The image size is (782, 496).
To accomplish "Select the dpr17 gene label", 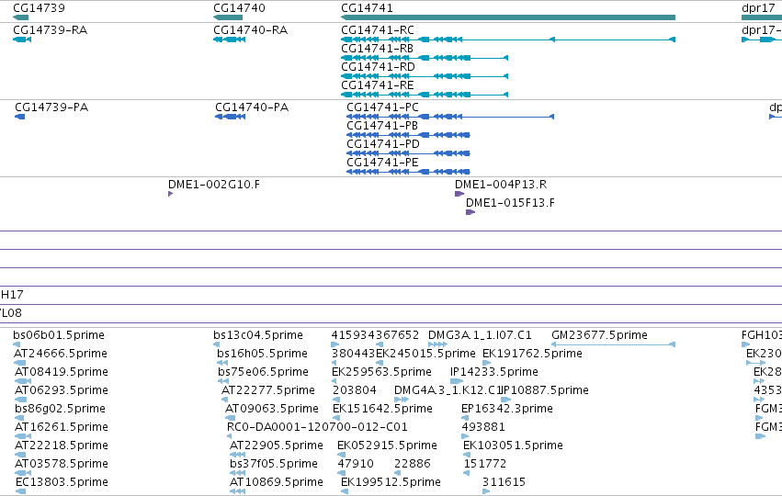I will [x=758, y=8].
